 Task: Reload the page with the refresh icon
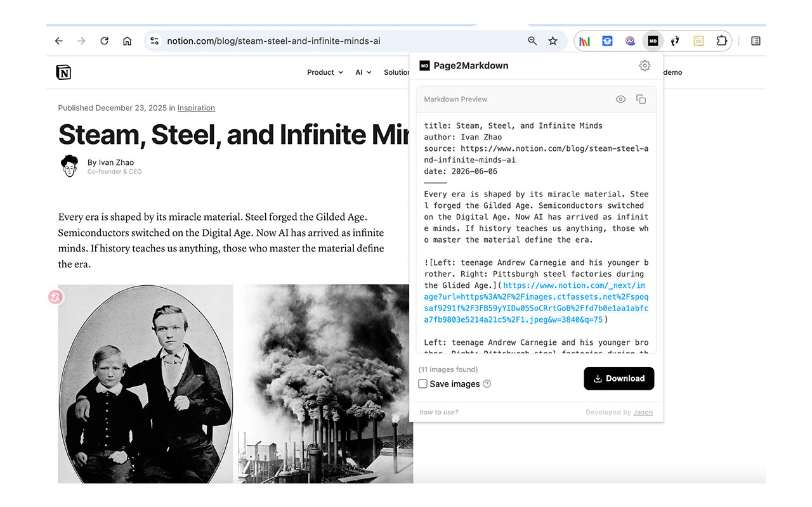(104, 41)
